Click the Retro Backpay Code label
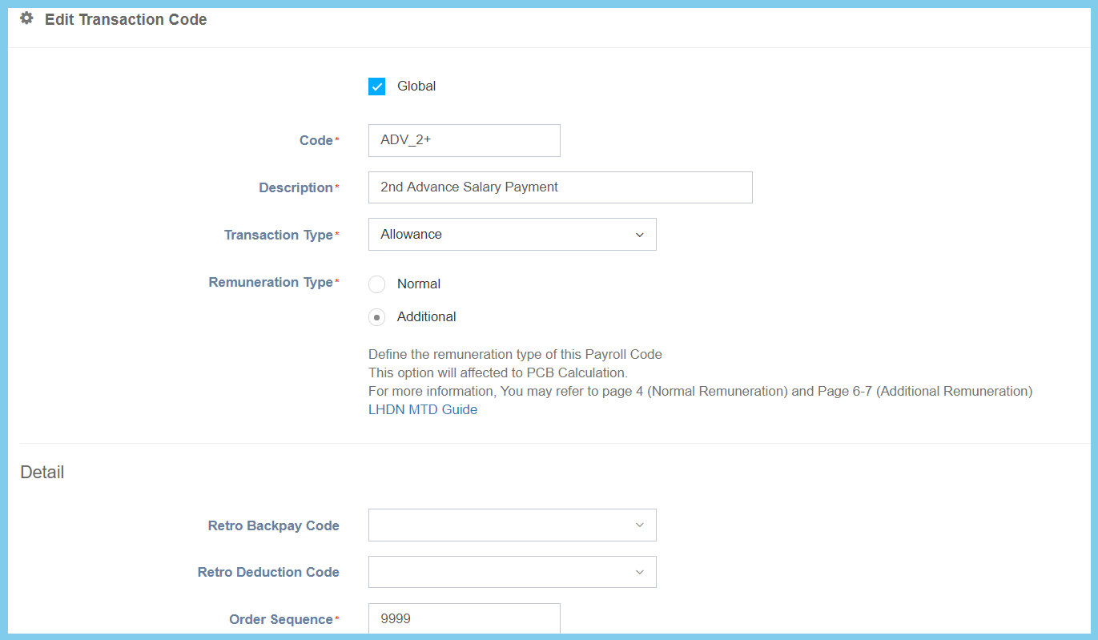Screen dimensions: 1098x640 [273, 526]
